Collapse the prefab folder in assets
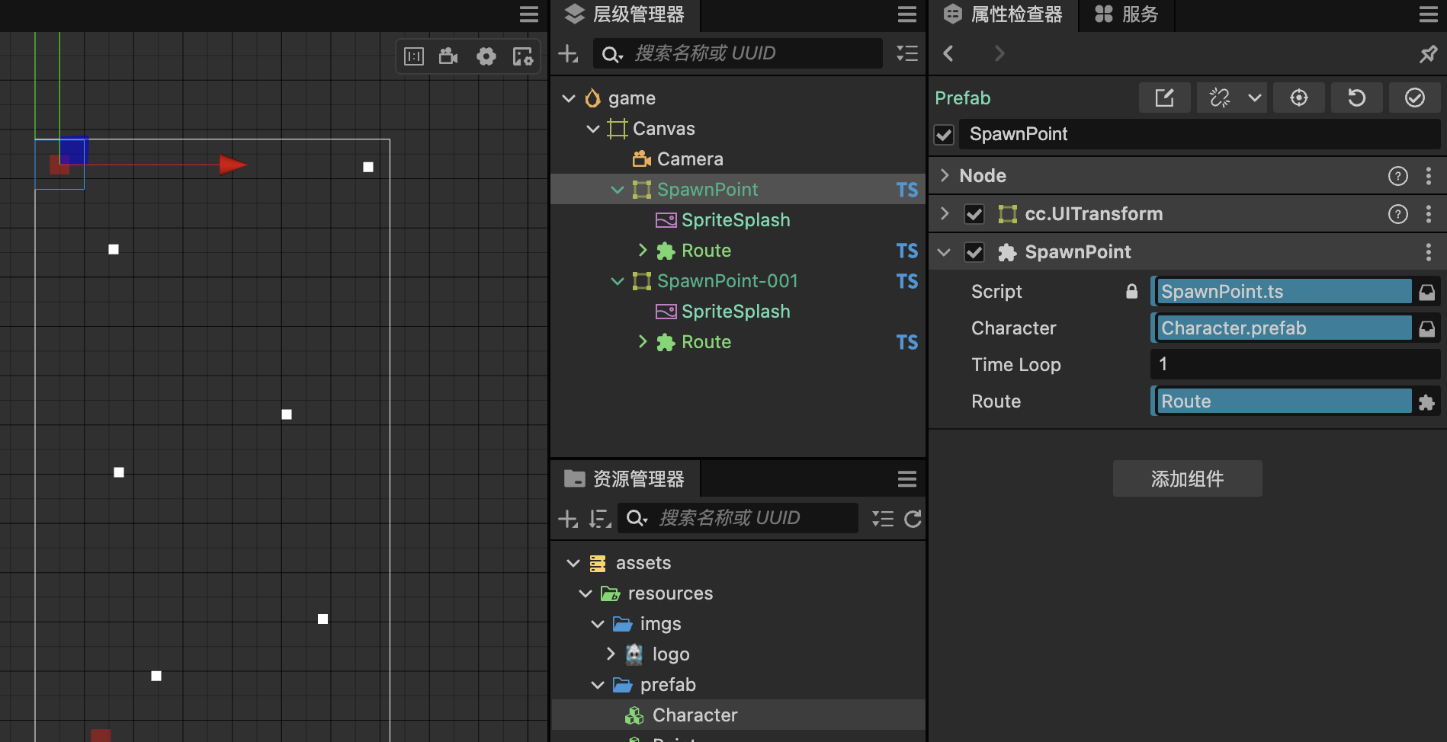The height and width of the screenshot is (742, 1447). [x=598, y=685]
